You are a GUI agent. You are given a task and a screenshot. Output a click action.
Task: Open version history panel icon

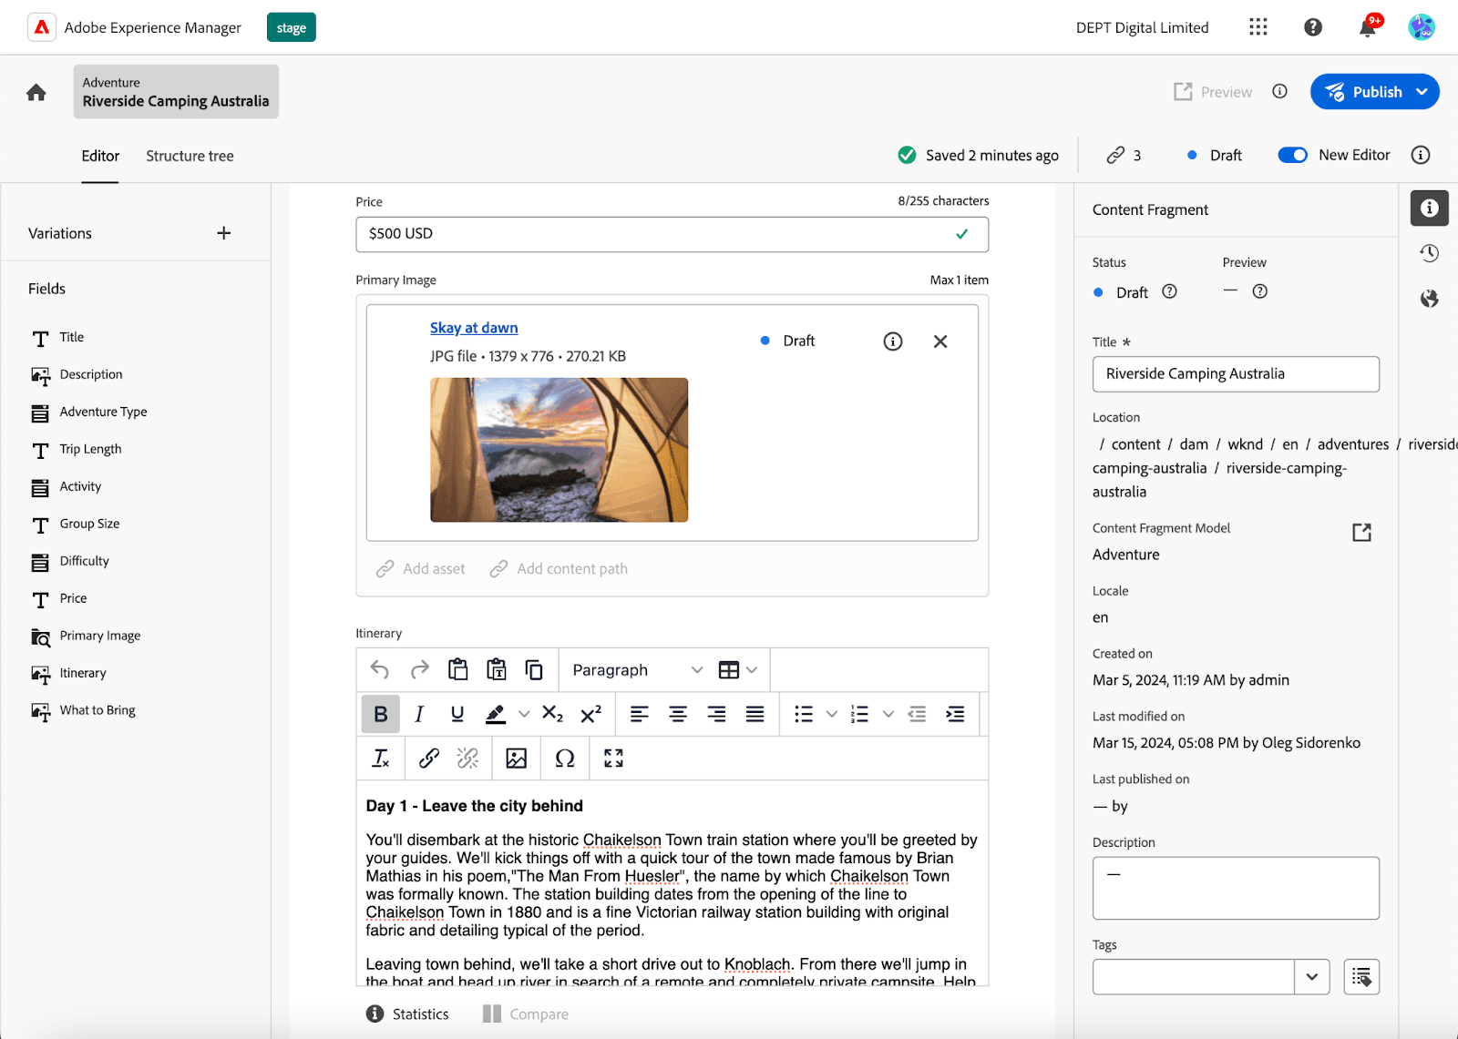click(1429, 253)
